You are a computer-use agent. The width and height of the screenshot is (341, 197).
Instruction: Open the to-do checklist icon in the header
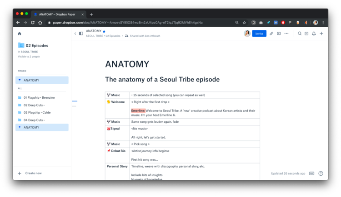click(306, 34)
